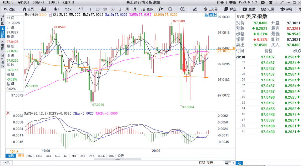Switch to the 闪电图 side tab

pos(3,45)
